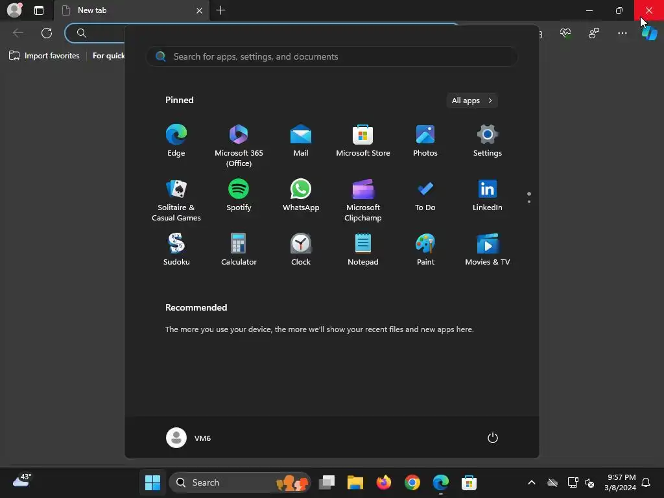
Task: Open a new tab in Edge
Action: coord(220,10)
